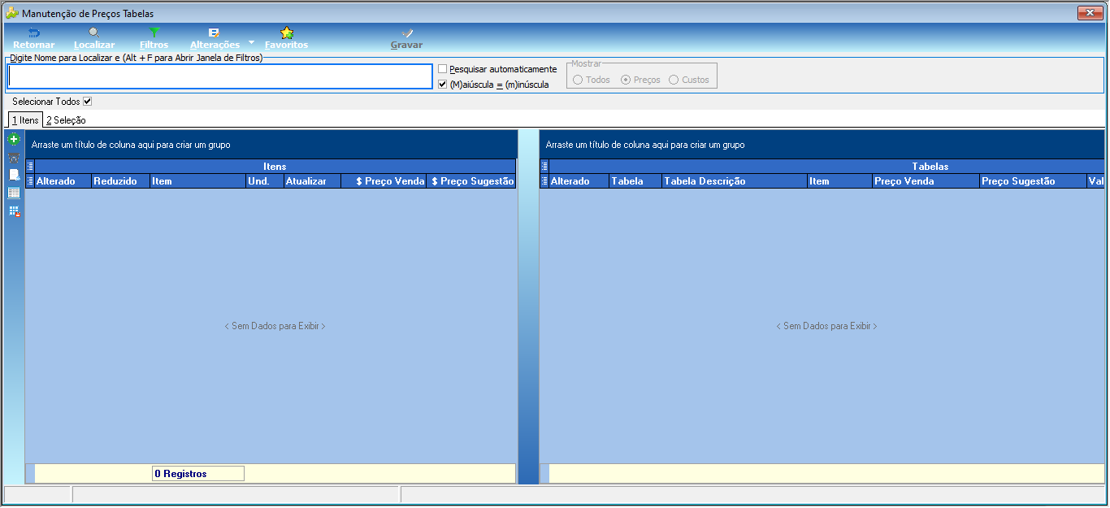
Task: Add to Favoritos star icon
Action: [287, 33]
